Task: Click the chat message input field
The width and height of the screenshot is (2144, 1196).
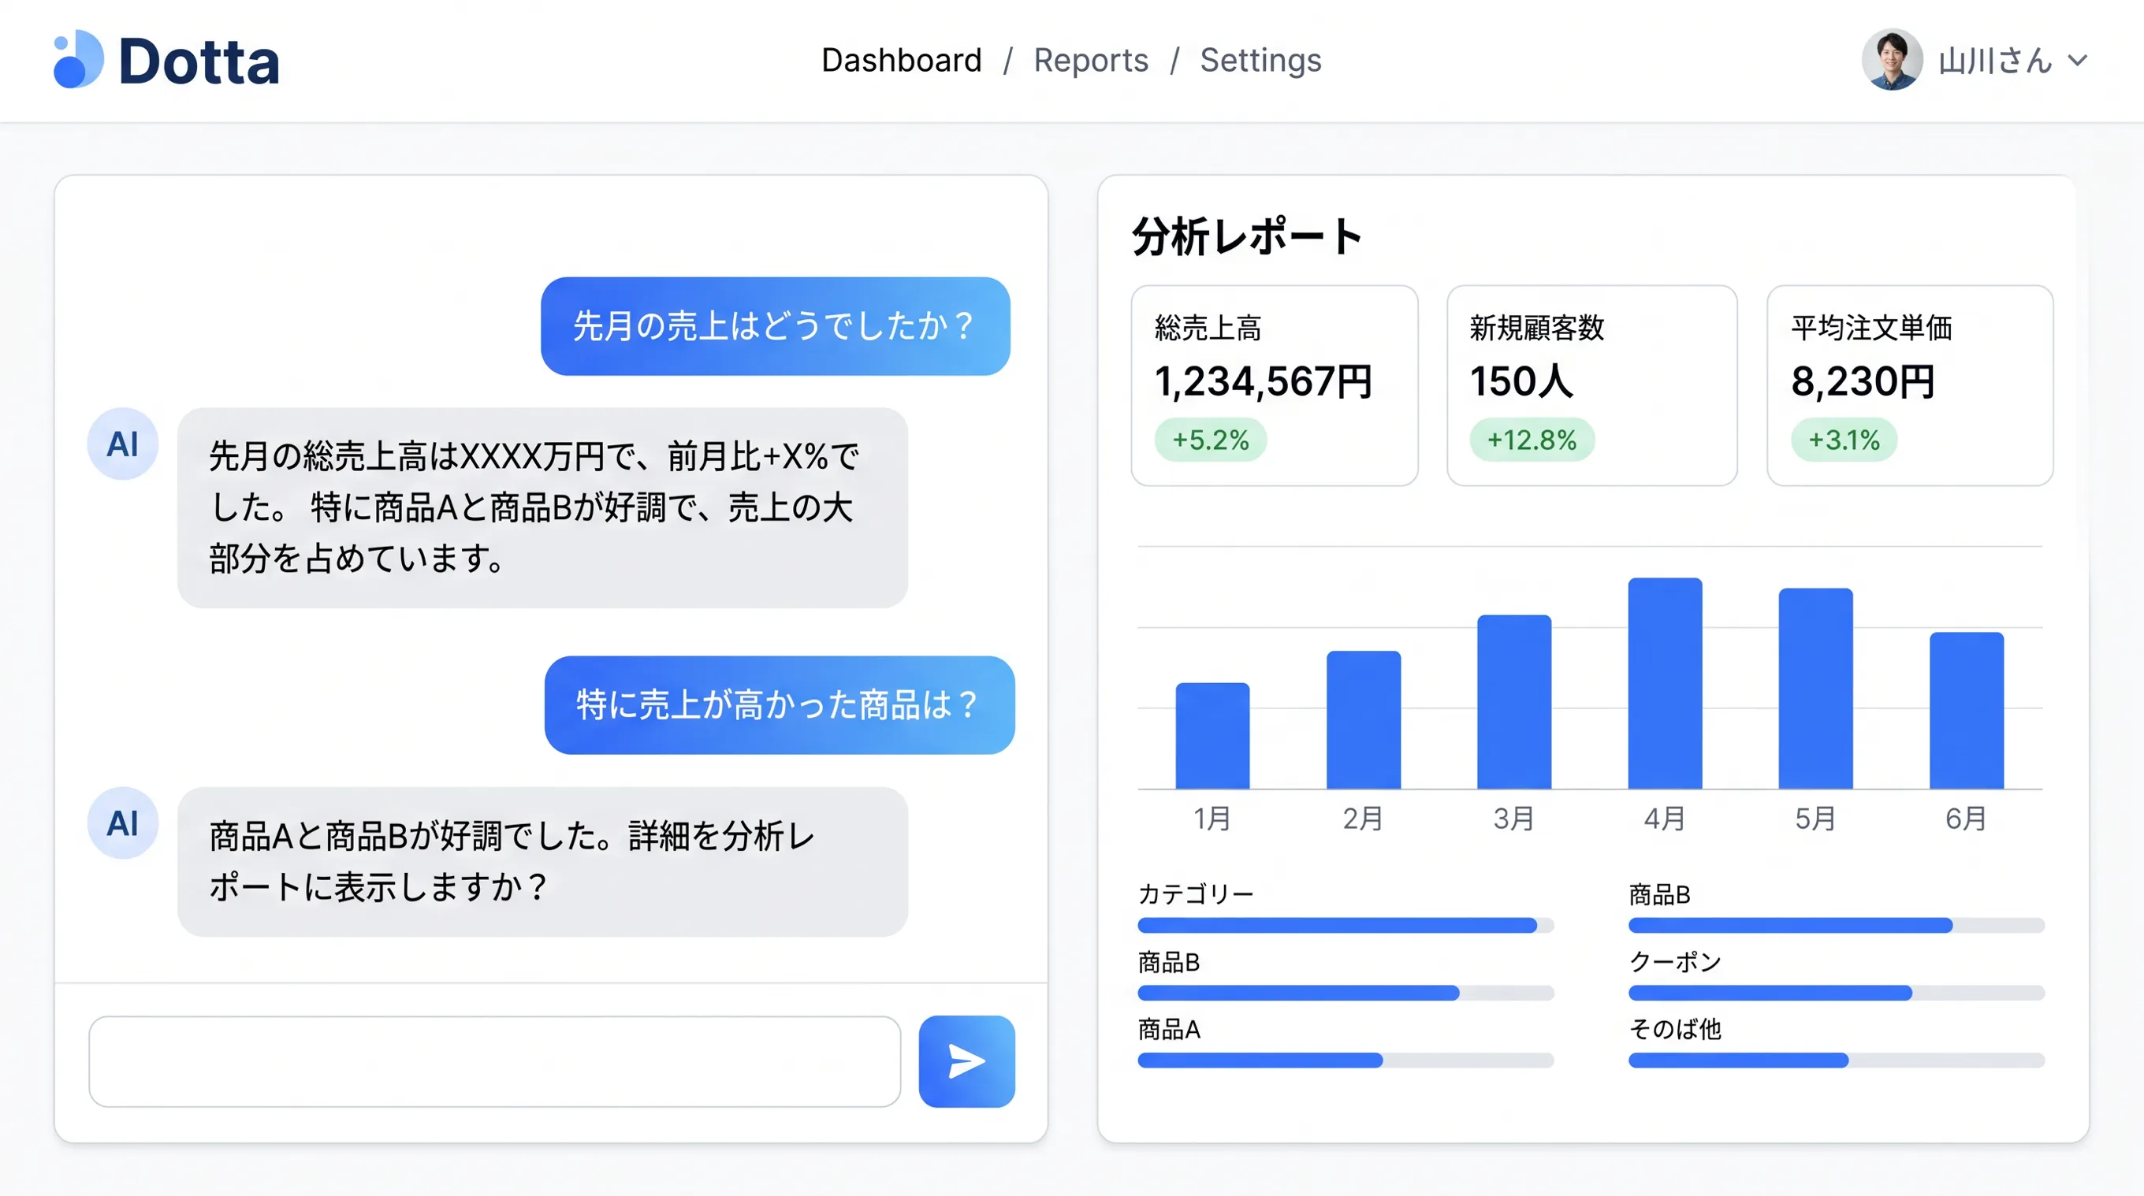Action: 494,1060
